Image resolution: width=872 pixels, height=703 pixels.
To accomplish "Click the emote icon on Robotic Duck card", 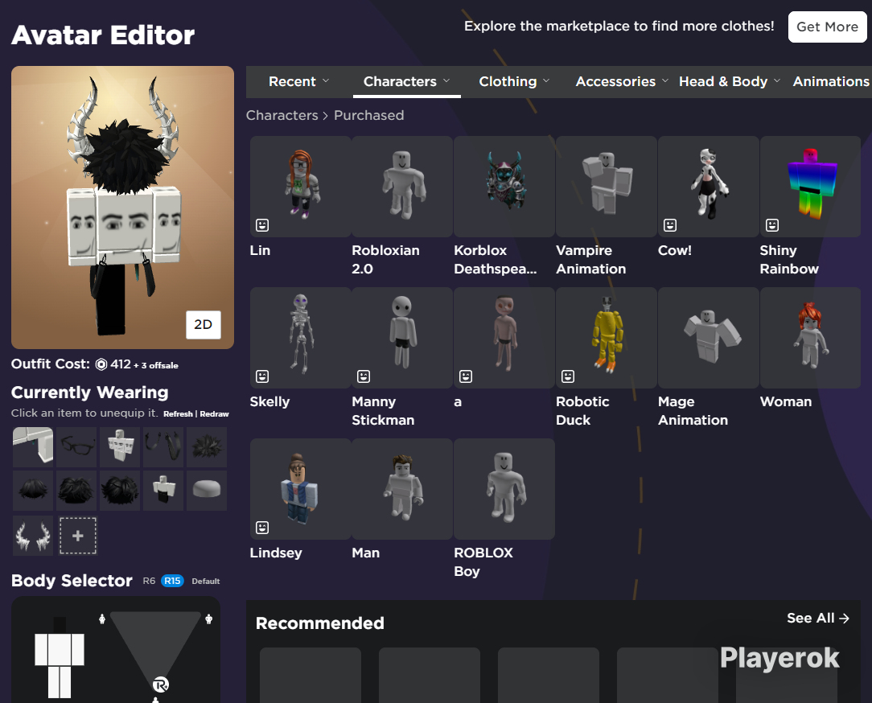I will click(x=568, y=376).
